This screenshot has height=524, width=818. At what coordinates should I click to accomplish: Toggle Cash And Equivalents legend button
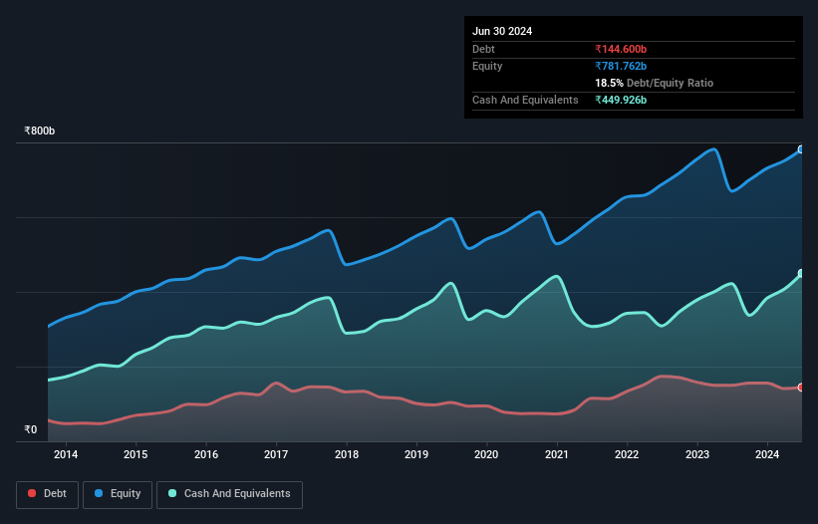(229, 494)
